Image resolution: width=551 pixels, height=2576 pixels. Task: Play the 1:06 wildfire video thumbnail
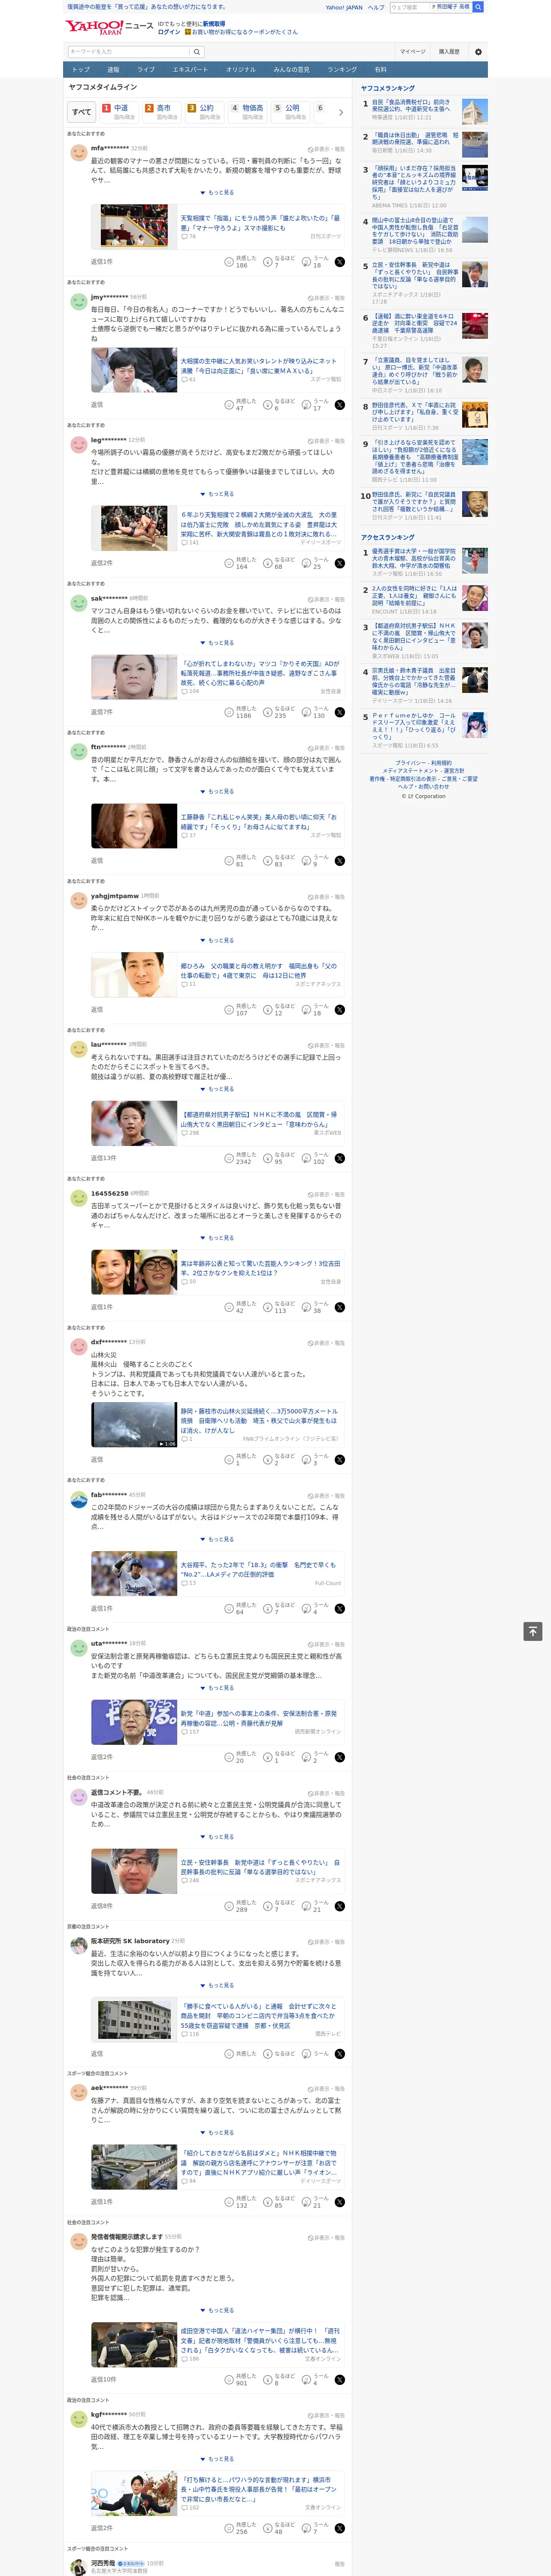click(134, 1424)
